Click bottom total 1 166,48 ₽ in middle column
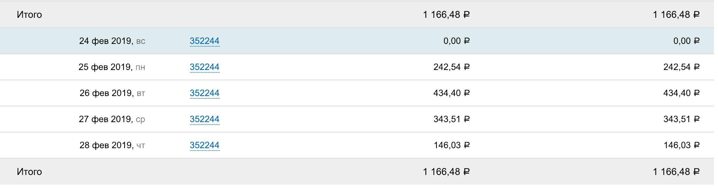This screenshot has width=718, height=188. tap(446, 172)
